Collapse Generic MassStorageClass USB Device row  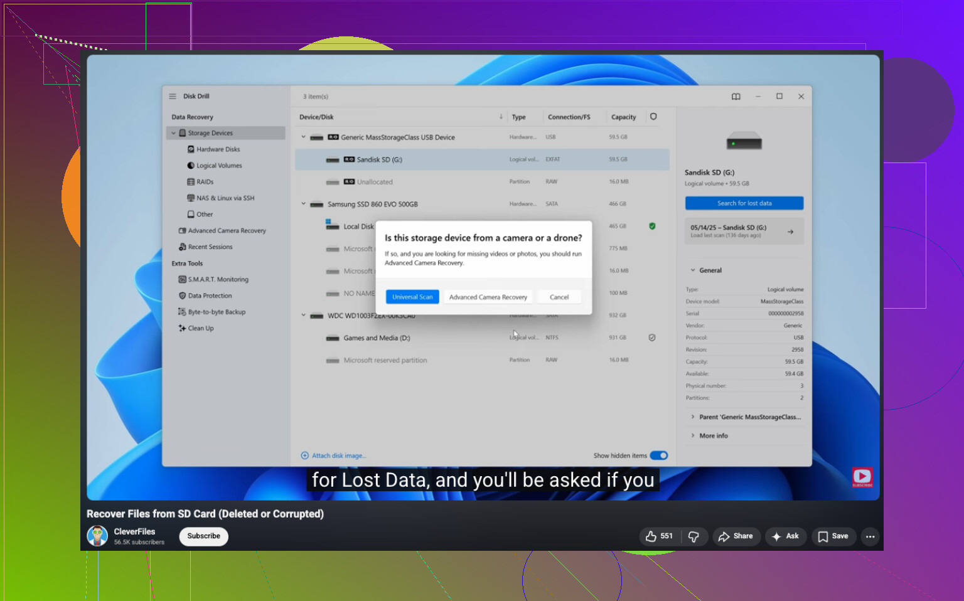pyautogui.click(x=304, y=137)
